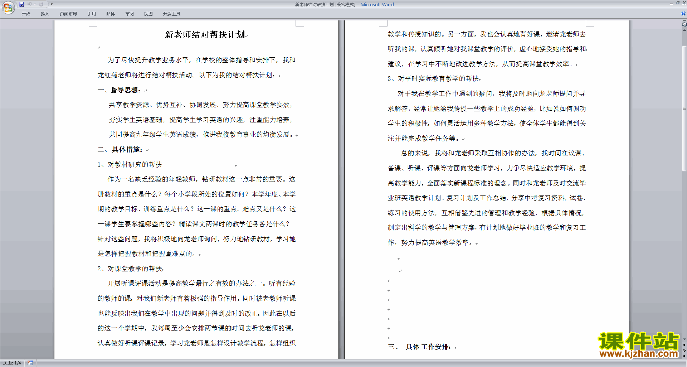Screen dimensions: 687x367
Task: Click the line 3、对平时实际教育教学的帮扶
Action: 433,79
